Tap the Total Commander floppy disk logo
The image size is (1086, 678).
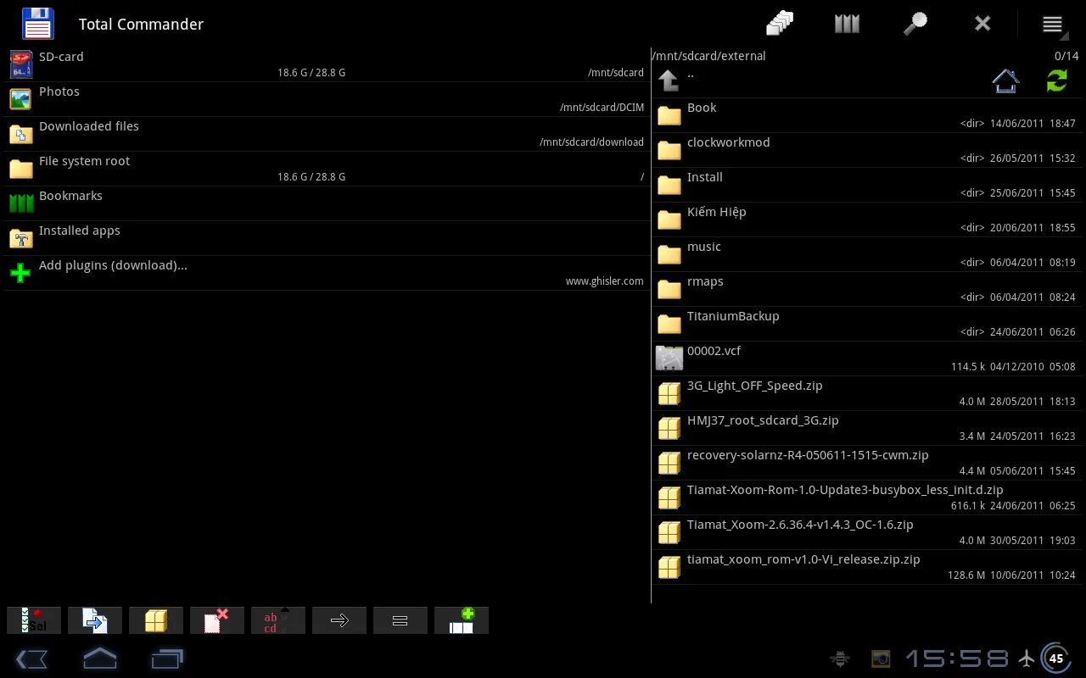[x=37, y=24]
